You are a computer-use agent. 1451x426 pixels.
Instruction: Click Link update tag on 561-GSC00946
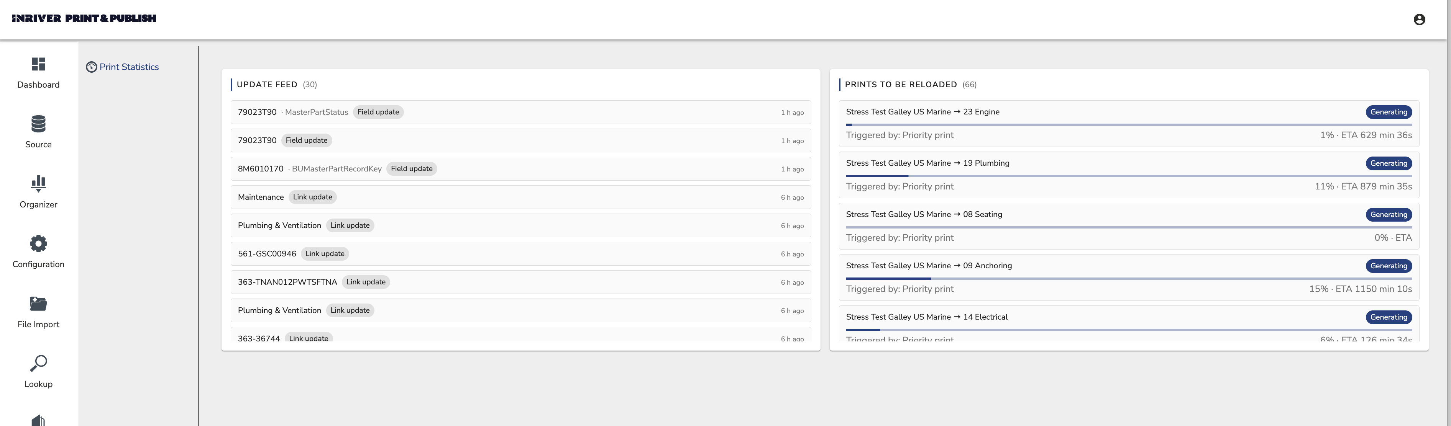point(325,254)
